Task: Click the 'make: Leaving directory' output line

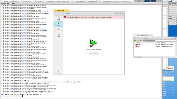Action: point(21,94)
